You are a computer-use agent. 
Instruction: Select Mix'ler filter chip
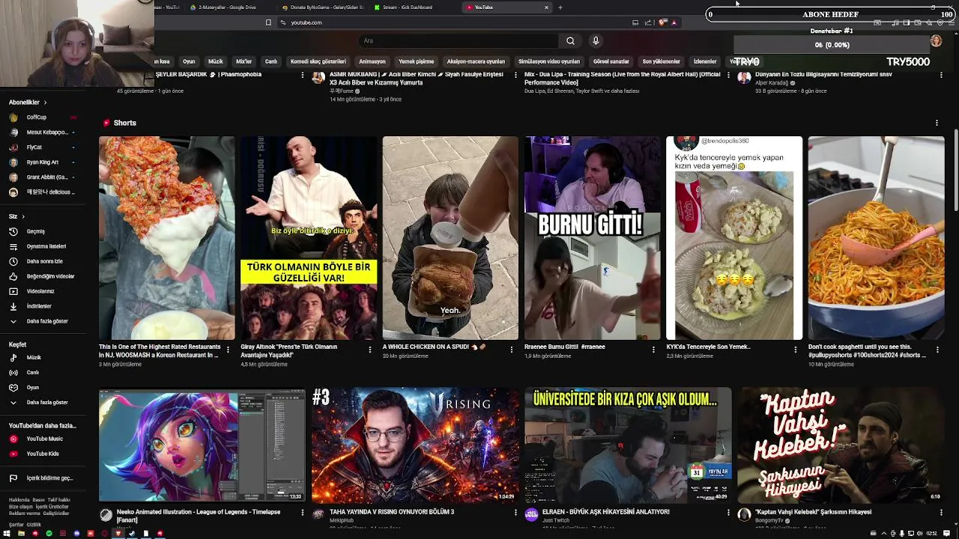tap(244, 61)
